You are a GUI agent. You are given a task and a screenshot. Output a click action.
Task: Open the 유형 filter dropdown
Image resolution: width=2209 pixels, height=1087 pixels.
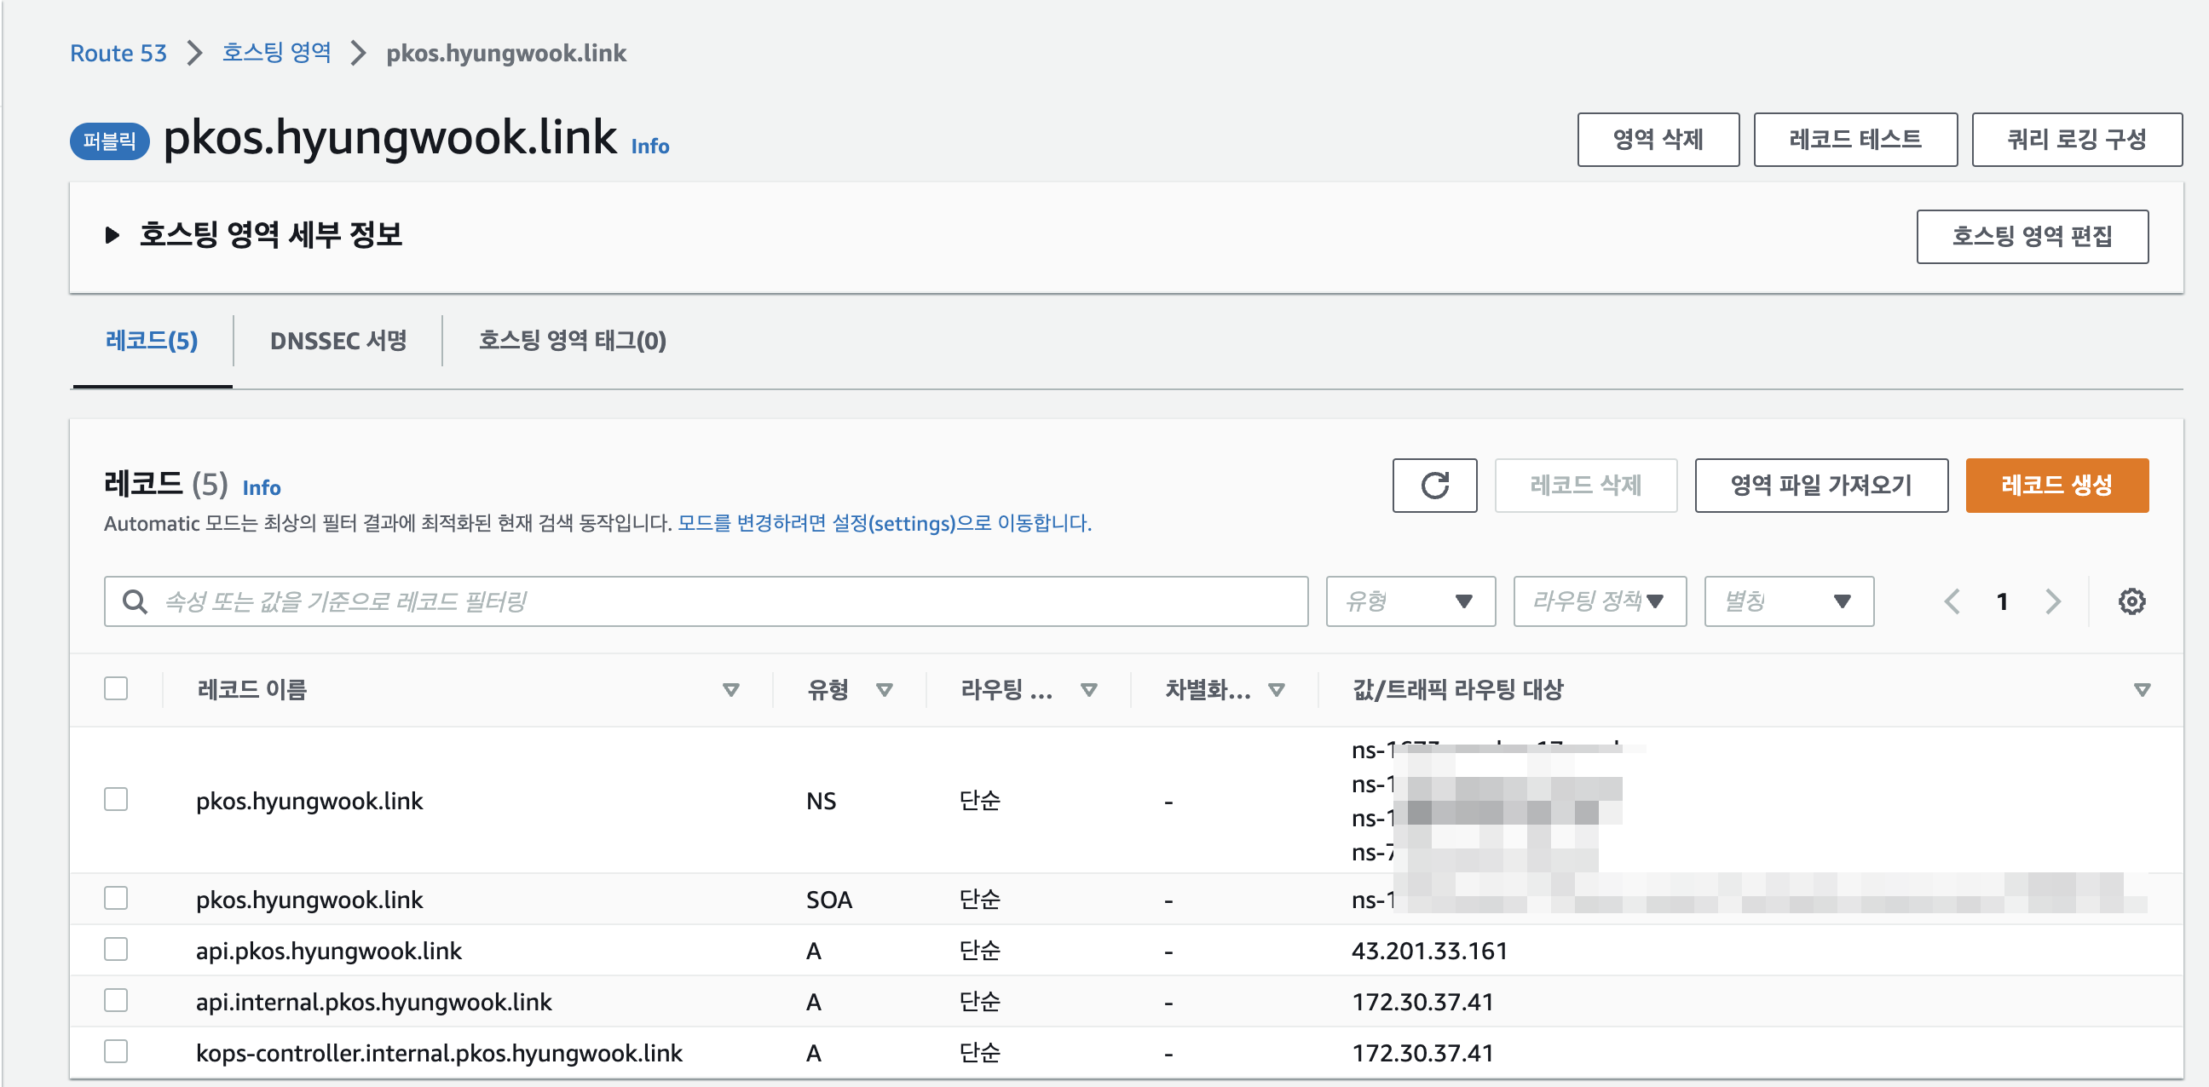(x=1410, y=601)
